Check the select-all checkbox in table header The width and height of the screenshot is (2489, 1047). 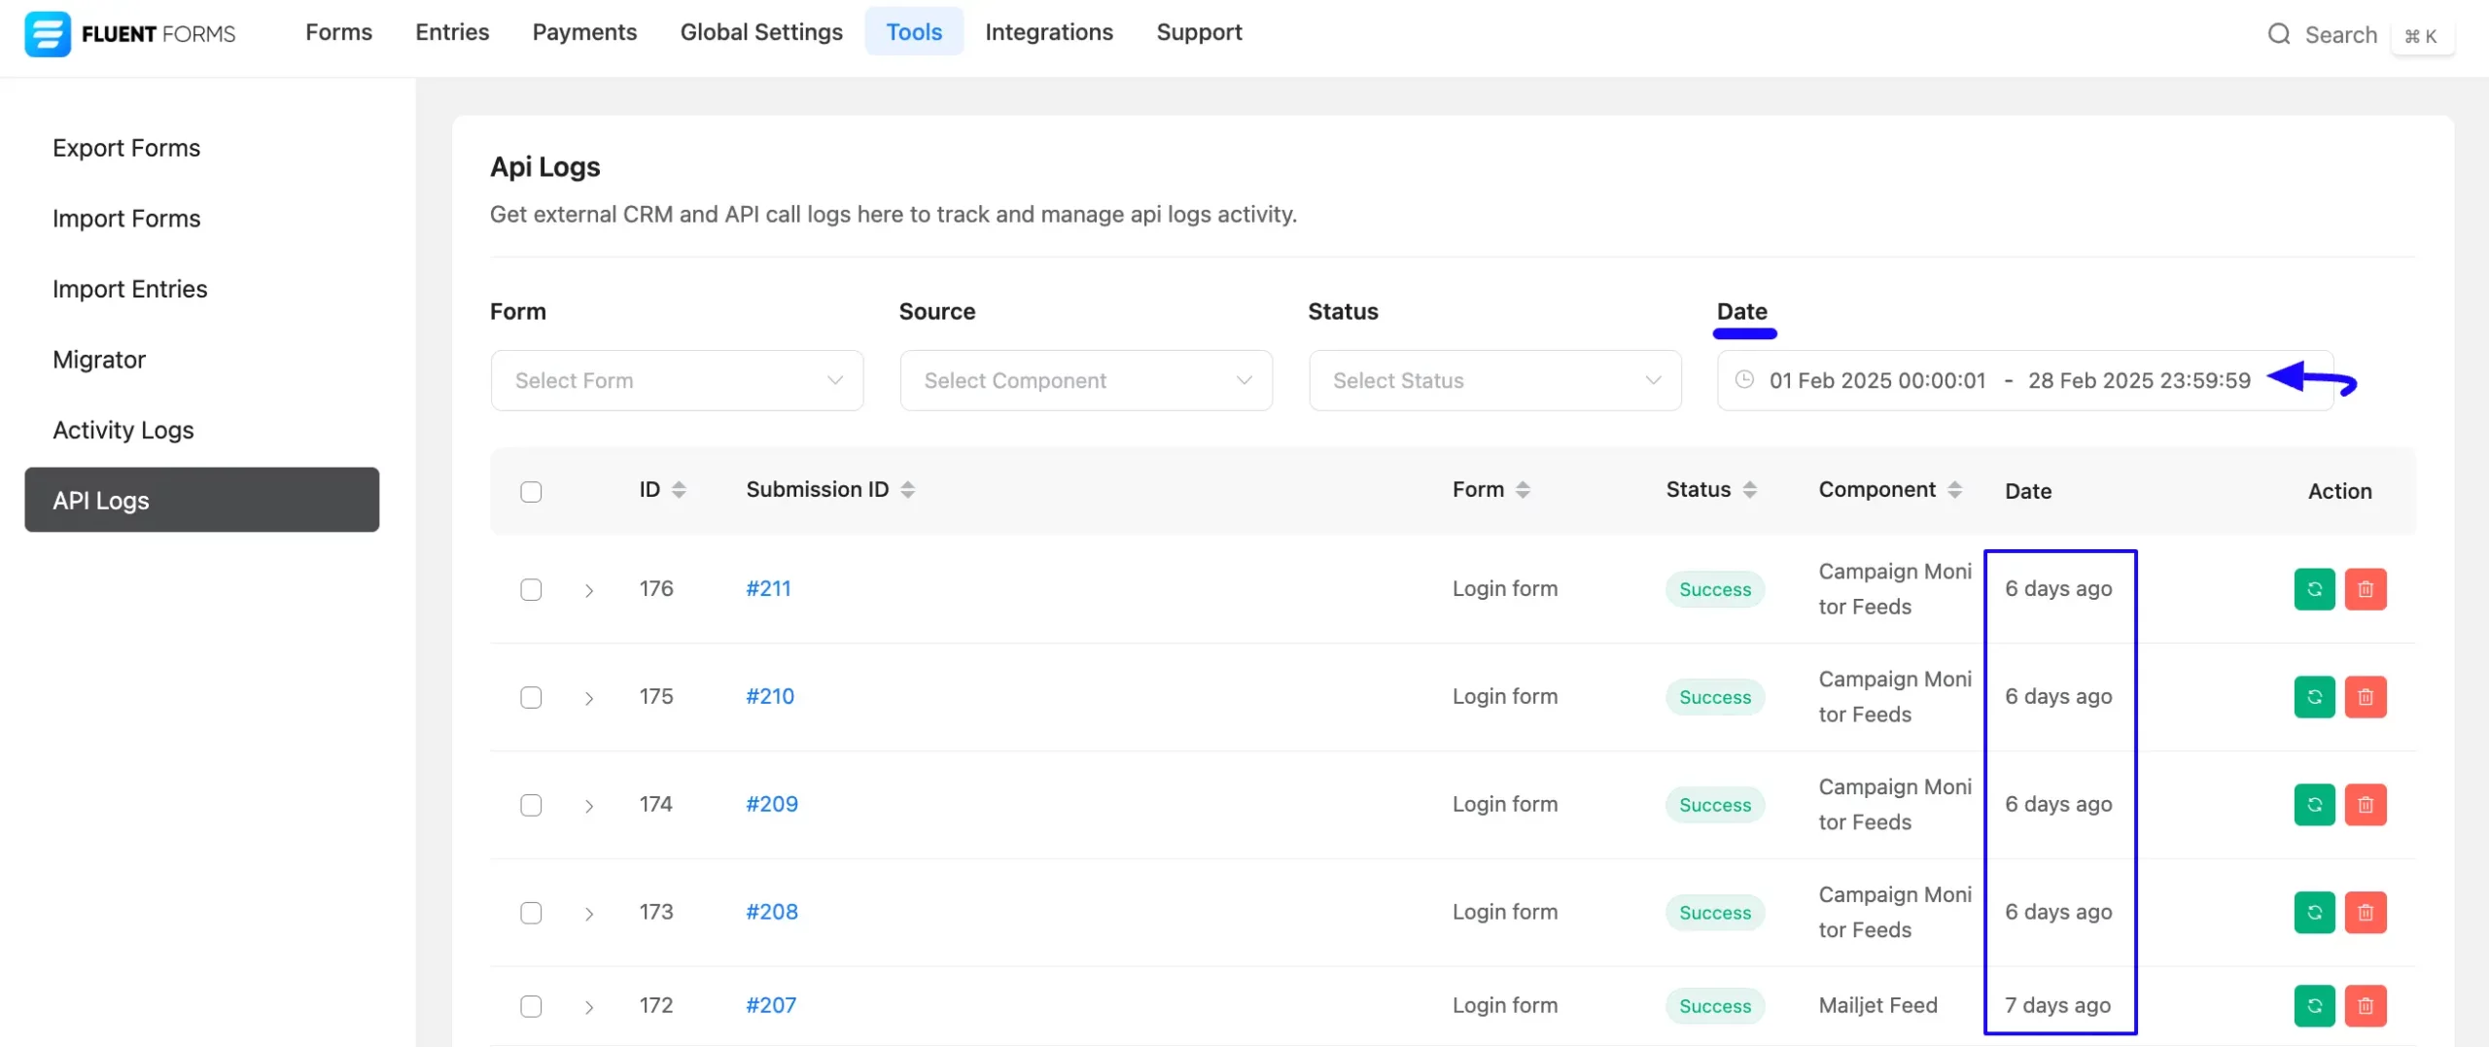pyautogui.click(x=532, y=492)
